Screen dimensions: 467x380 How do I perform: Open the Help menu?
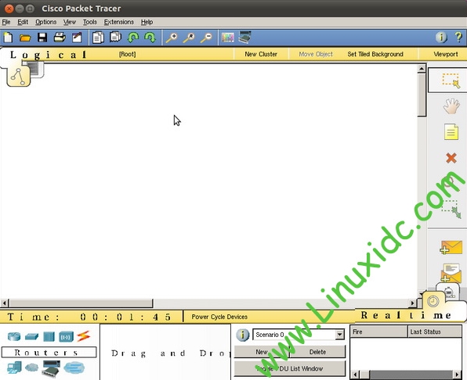147,22
